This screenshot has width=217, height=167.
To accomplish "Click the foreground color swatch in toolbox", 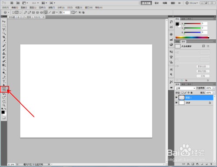I will (x=3, y=112).
